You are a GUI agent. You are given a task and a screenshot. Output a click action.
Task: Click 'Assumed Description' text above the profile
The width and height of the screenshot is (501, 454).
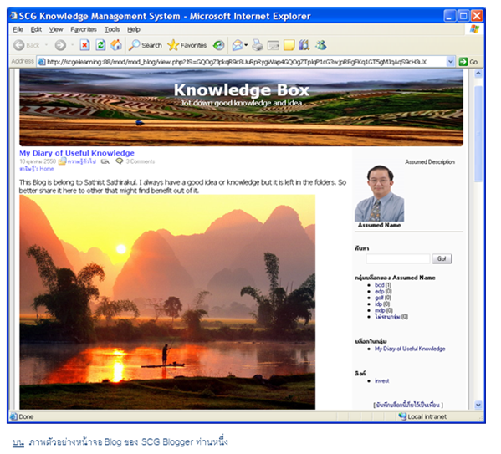click(x=430, y=161)
